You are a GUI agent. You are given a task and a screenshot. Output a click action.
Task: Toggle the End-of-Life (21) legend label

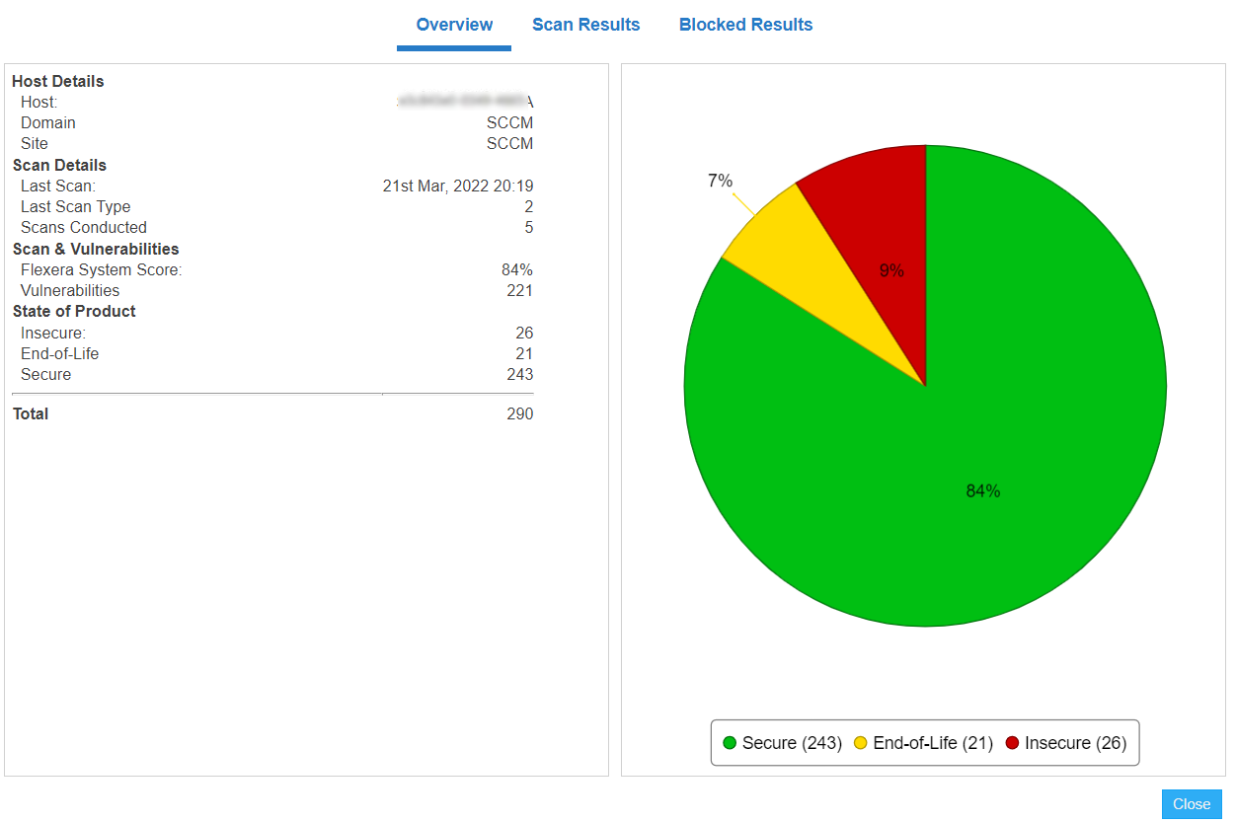coord(933,743)
